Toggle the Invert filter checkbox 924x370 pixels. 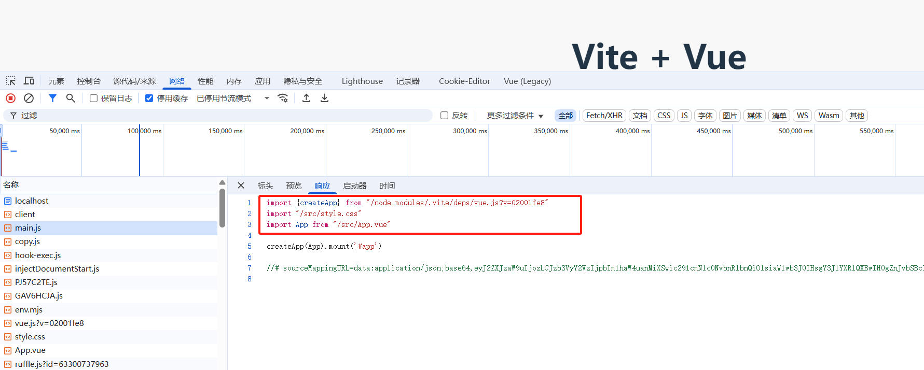coord(445,116)
